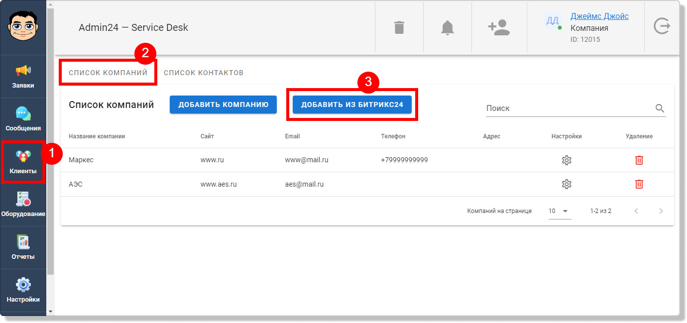Click Добавить из Битрикс24 button

pos(352,105)
